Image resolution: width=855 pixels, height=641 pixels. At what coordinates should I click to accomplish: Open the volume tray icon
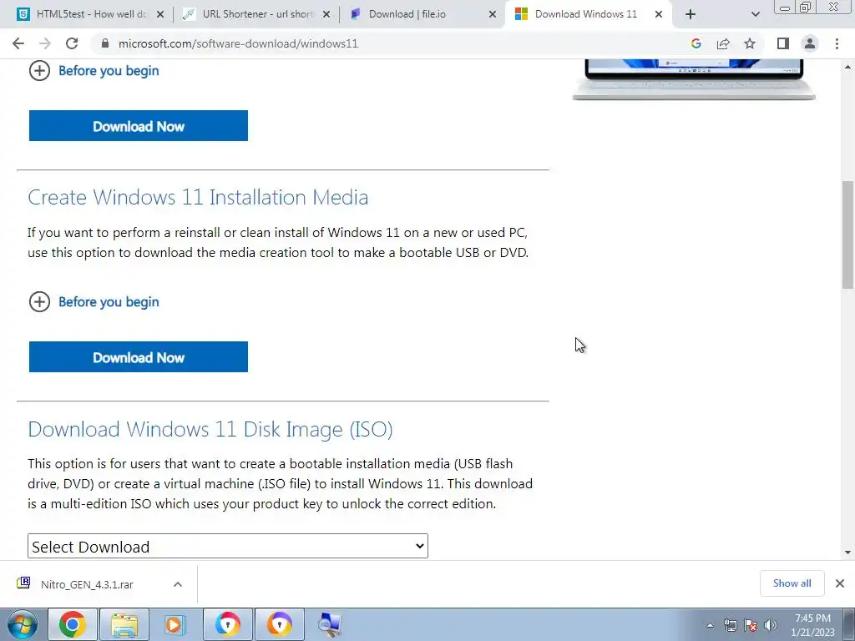770,626
